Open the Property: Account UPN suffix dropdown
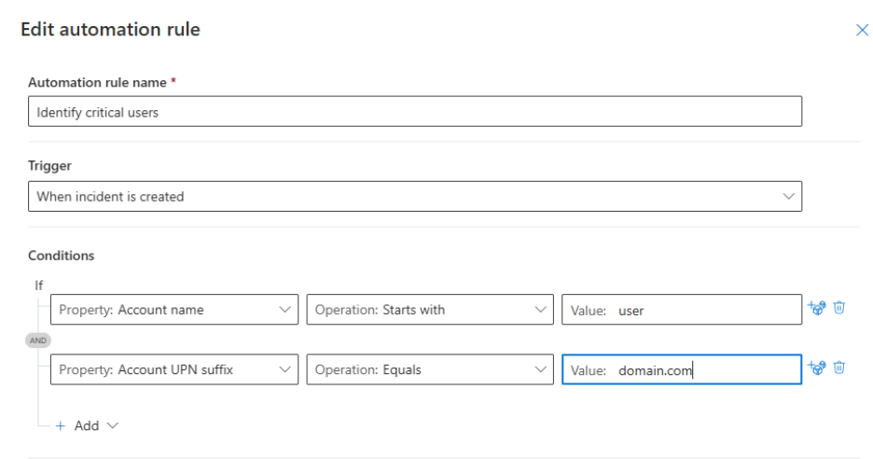The width and height of the screenshot is (873, 459). pyautogui.click(x=174, y=369)
